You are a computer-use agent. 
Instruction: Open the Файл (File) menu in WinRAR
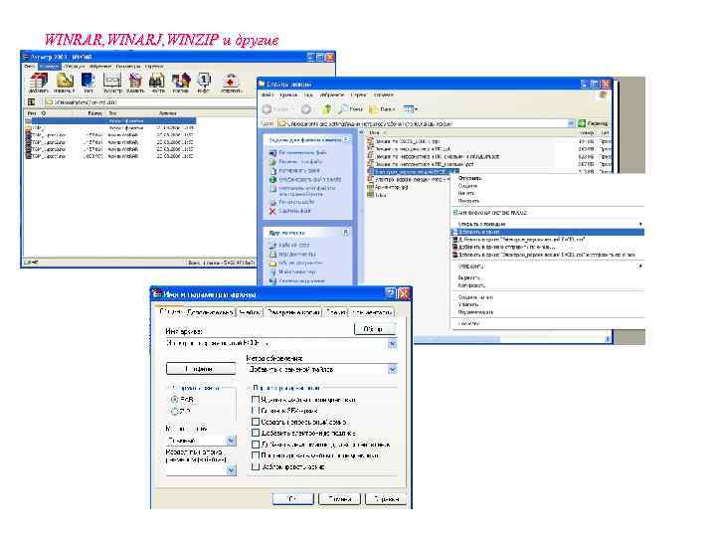30,67
